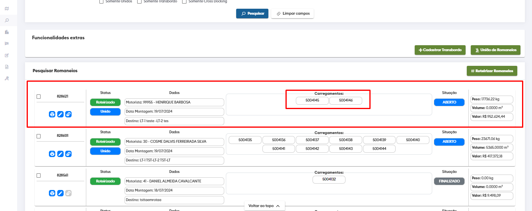This screenshot has height=211, width=532.
Task: Print romaneio 828561 using printer icon
Action: (x=52, y=193)
